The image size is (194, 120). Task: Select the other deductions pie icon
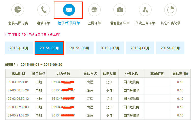171,10
